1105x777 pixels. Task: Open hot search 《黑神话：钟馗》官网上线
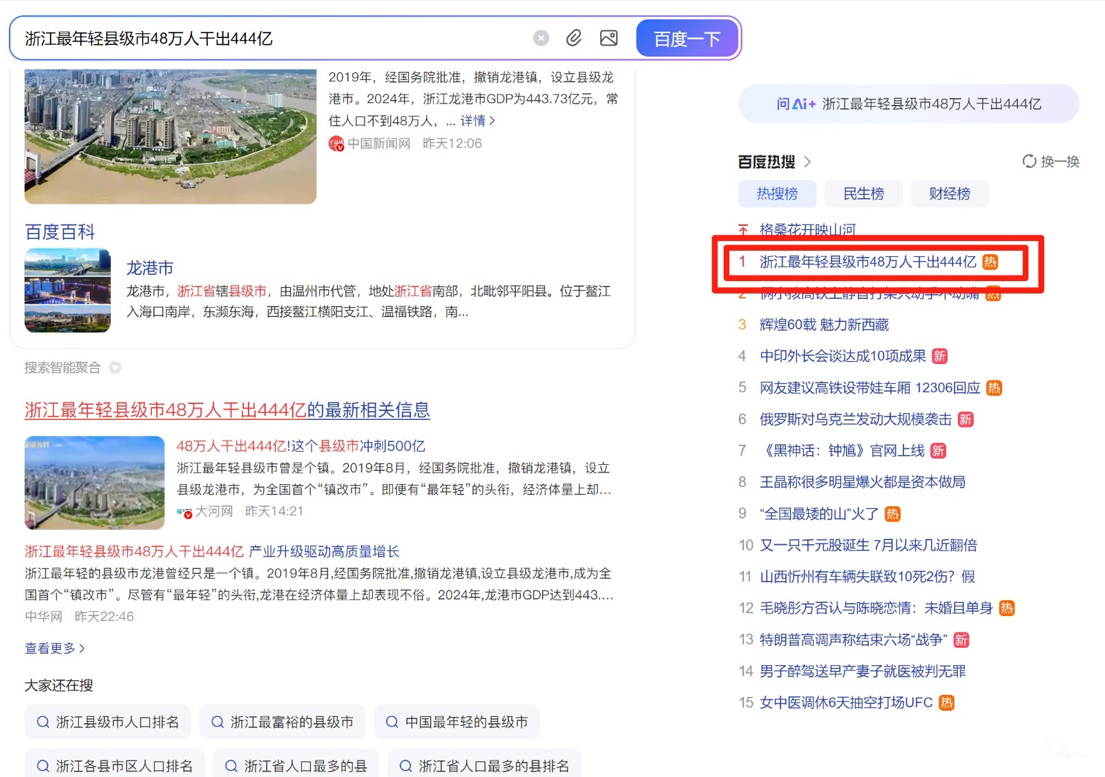(842, 450)
